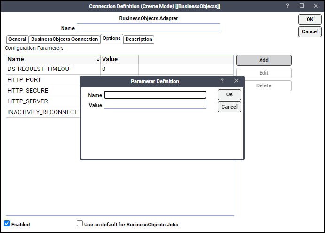Check Use as default for BusinessObjects Jobs
The image size is (325, 233).
coord(79,224)
